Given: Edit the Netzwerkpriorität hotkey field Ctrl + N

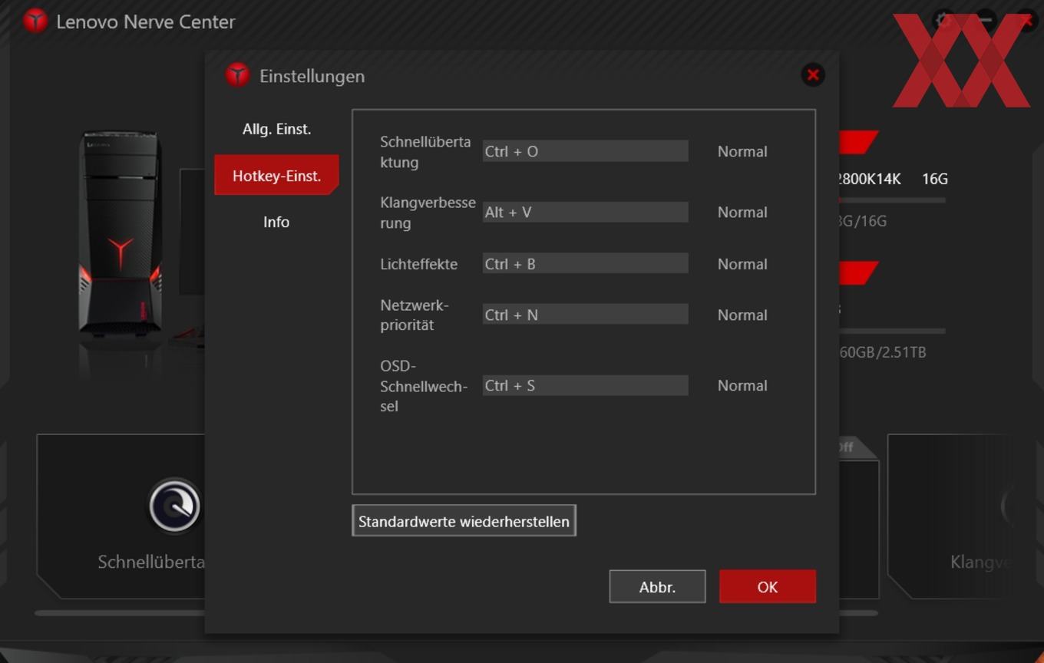Looking at the screenshot, I should point(585,314).
